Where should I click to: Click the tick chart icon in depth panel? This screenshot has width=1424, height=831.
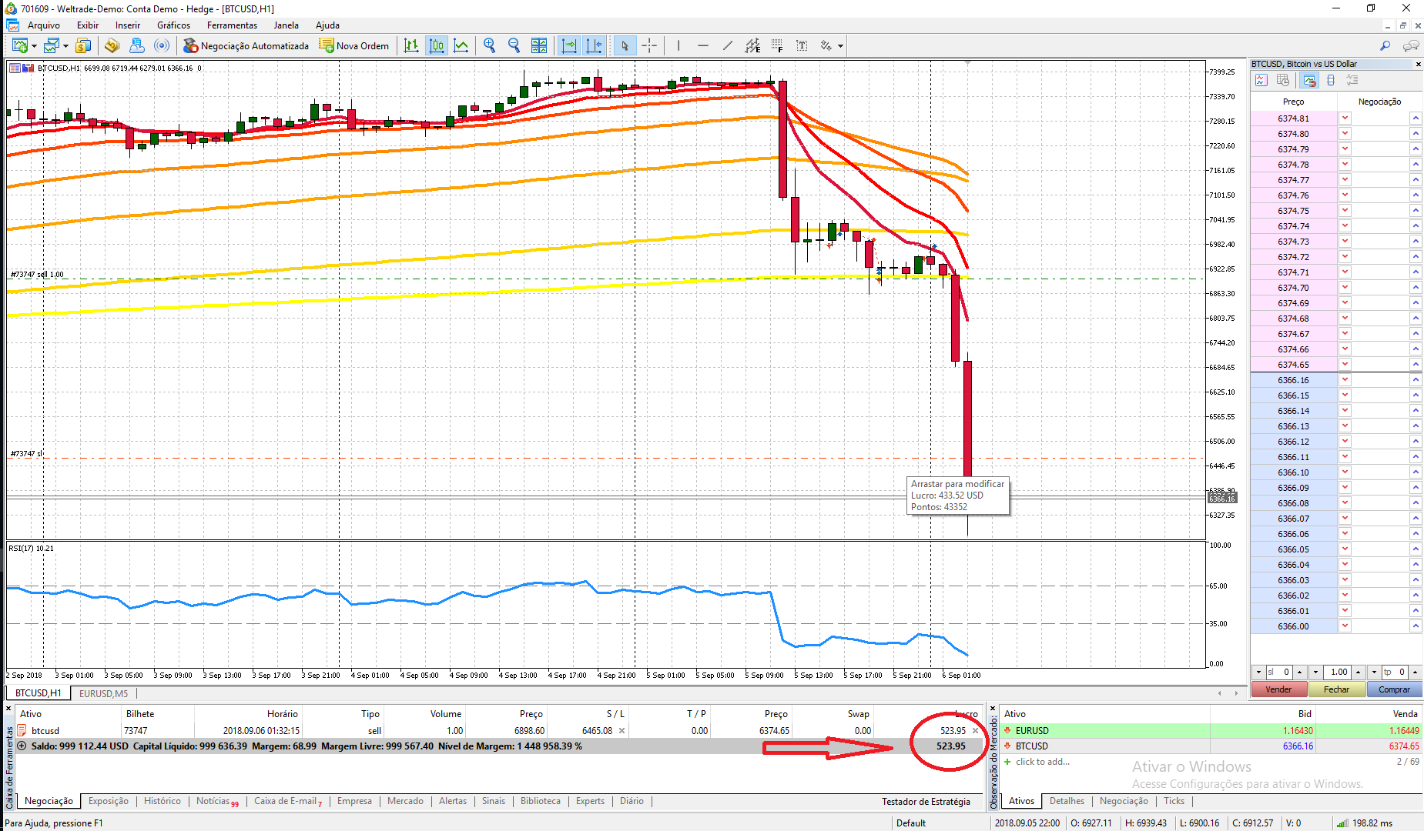pyautogui.click(x=1261, y=81)
